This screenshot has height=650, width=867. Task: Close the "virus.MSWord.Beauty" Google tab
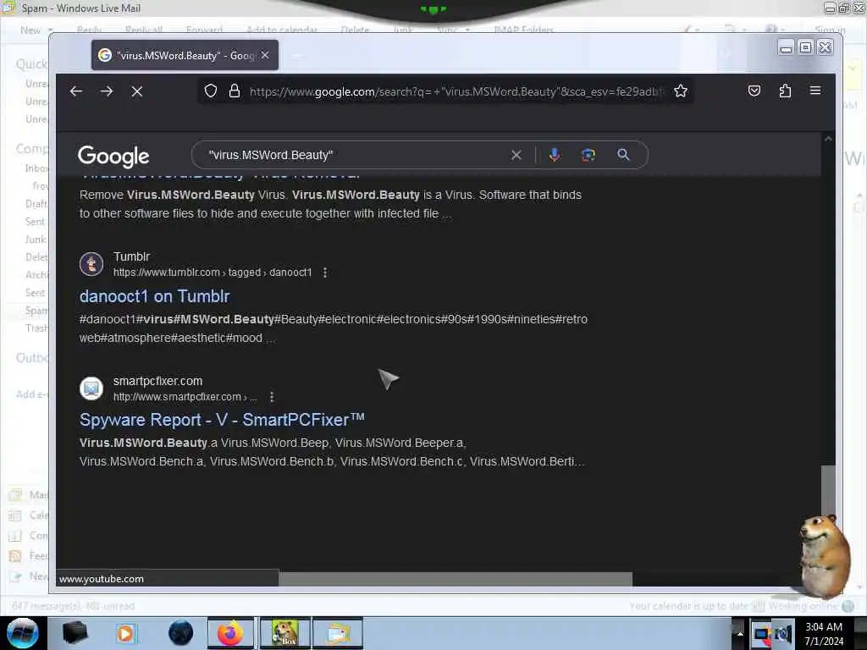tap(265, 55)
